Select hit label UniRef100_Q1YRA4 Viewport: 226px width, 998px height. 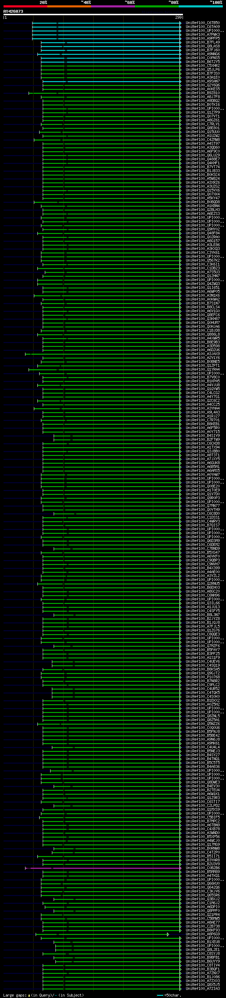tap(203, 369)
